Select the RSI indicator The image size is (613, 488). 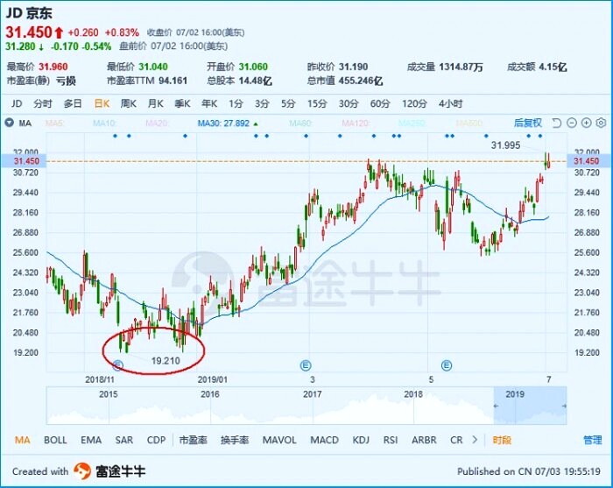pyautogui.click(x=391, y=440)
